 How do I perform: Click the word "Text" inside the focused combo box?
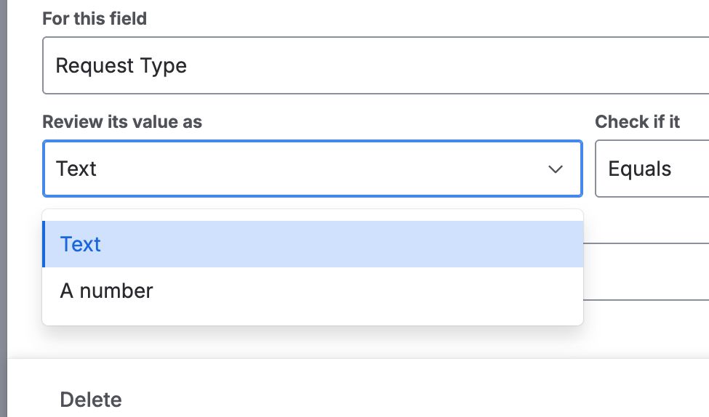pos(76,169)
